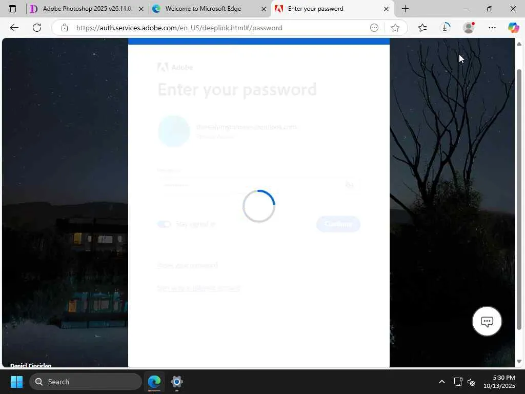Click the Continue button
Viewport: 525px width, 394px height.
point(338,224)
